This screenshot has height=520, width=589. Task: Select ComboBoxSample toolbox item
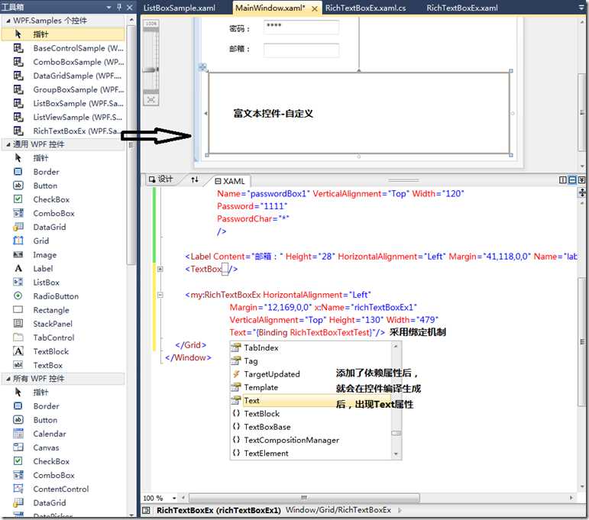[x=63, y=62]
